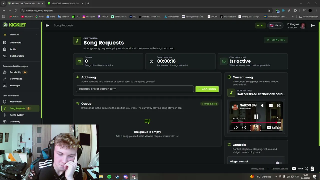Image resolution: width=320 pixels, height=180 pixels.
Task: Enter fullscreen in the YouTube player
Action: [279, 118]
